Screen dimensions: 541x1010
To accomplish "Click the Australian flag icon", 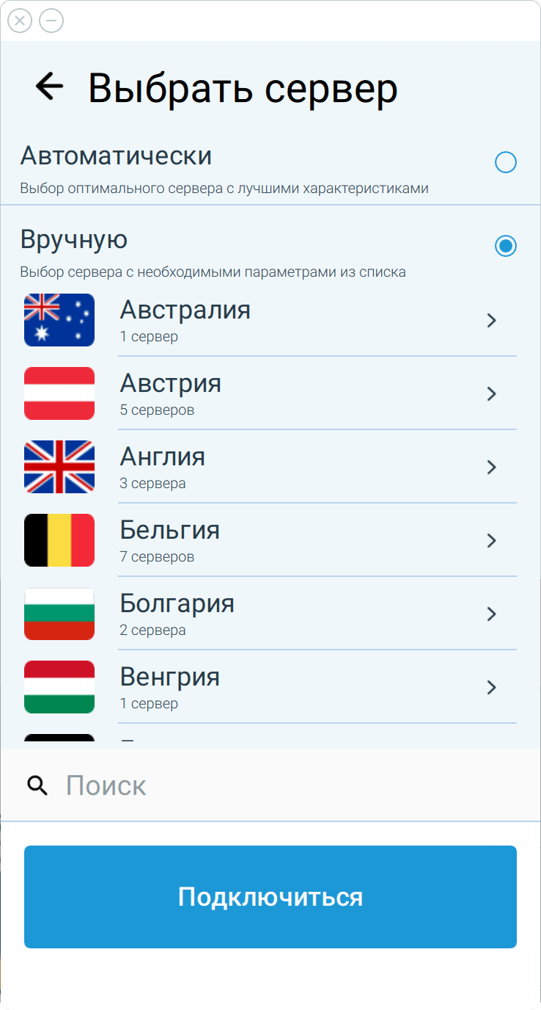I will click(x=59, y=320).
